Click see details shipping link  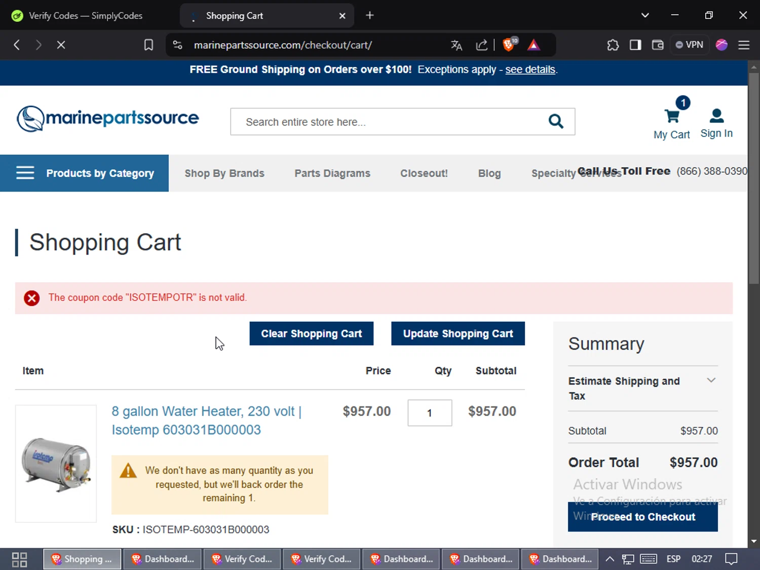pos(530,69)
